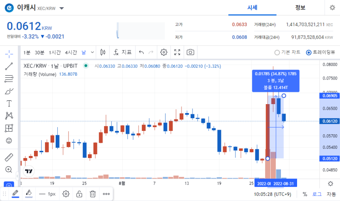The width and height of the screenshot is (340, 201).
Task: Click the 91,873,528,604 trade amount
Action: [x=307, y=37]
